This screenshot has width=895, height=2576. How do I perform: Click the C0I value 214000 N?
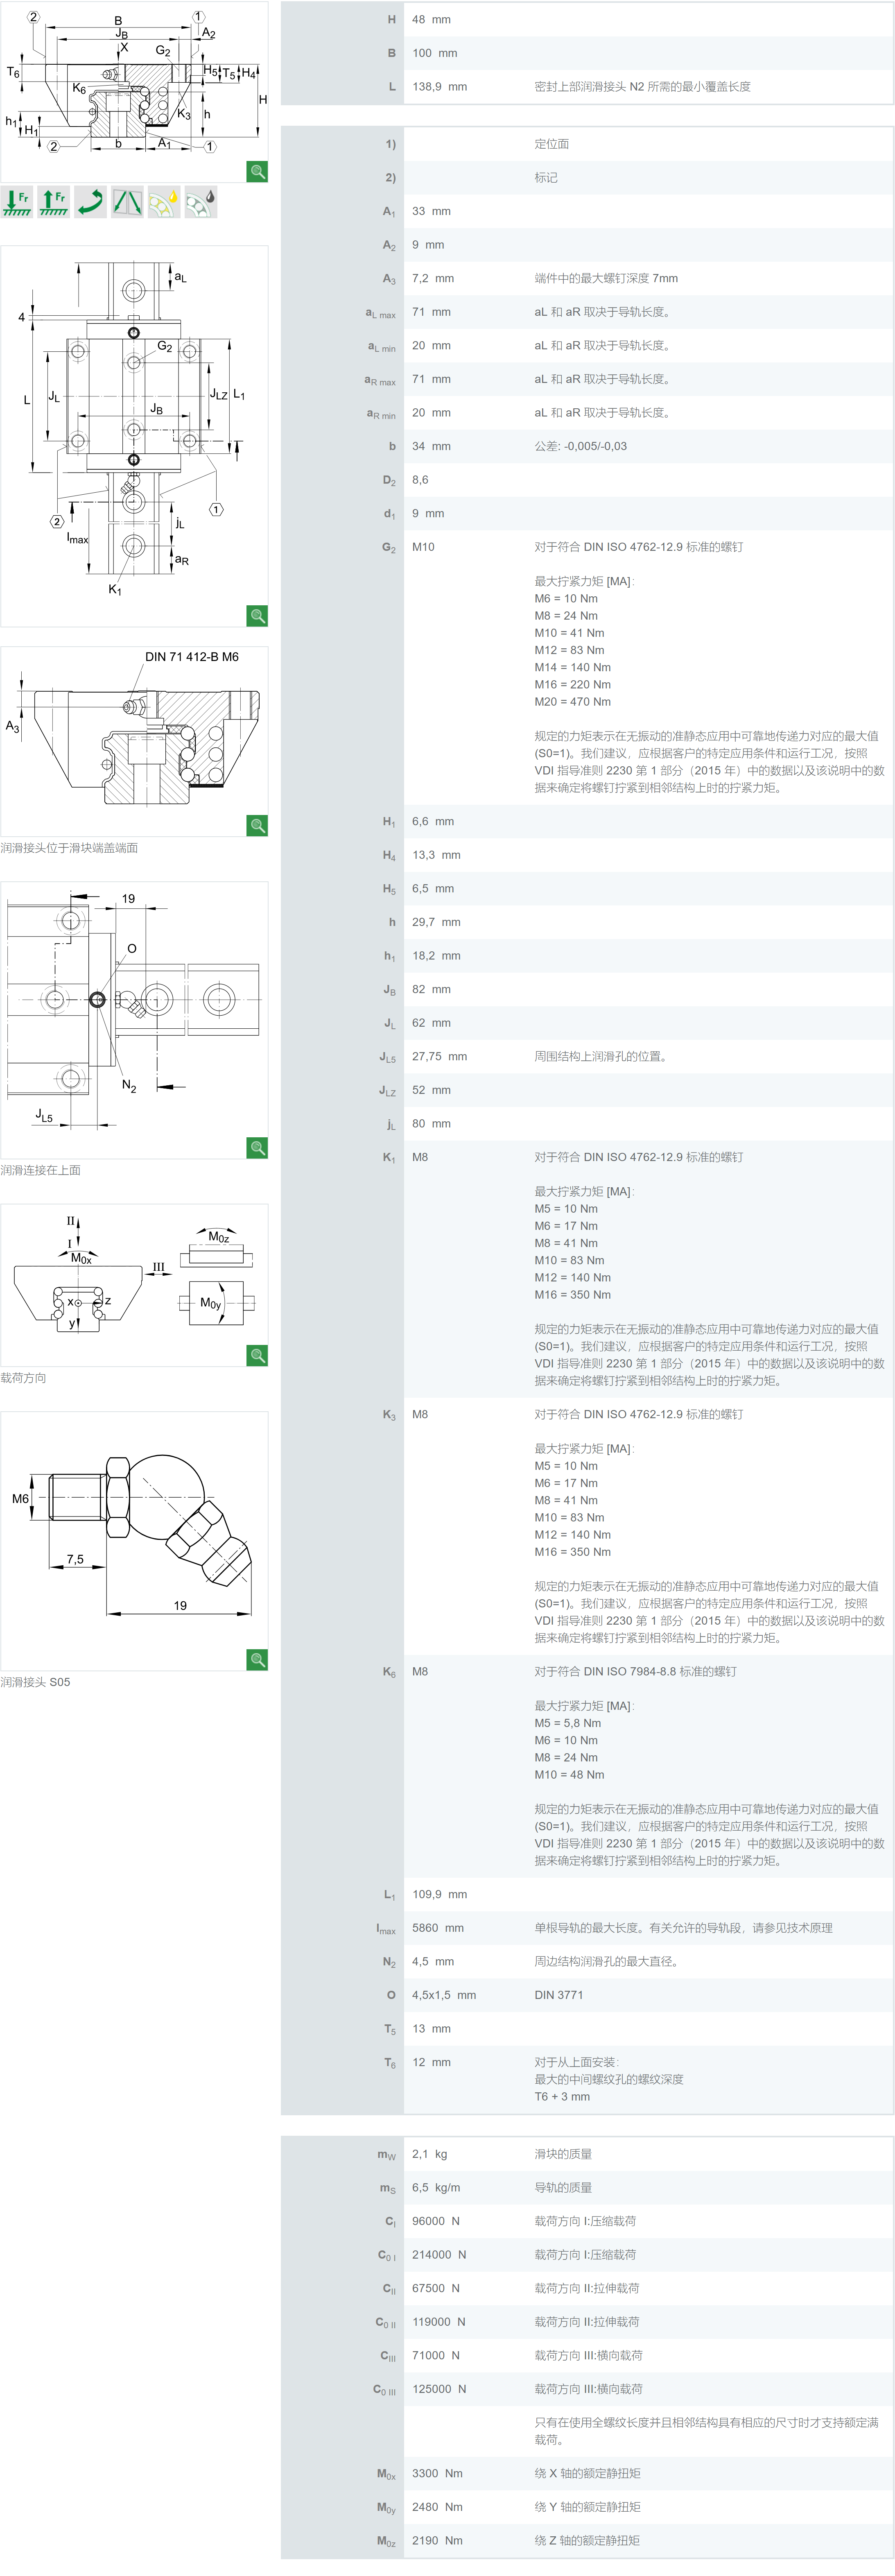click(439, 2255)
